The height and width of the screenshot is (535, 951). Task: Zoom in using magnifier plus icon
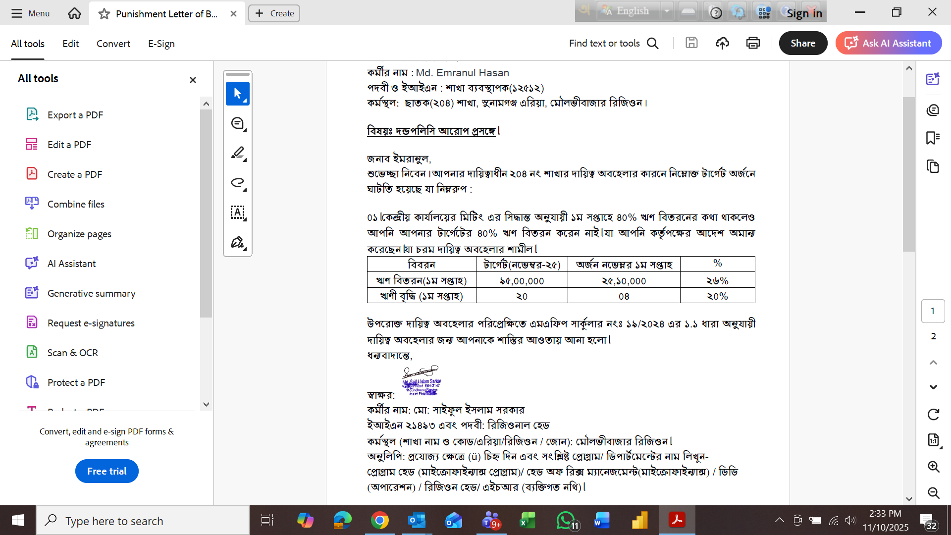pos(933,466)
